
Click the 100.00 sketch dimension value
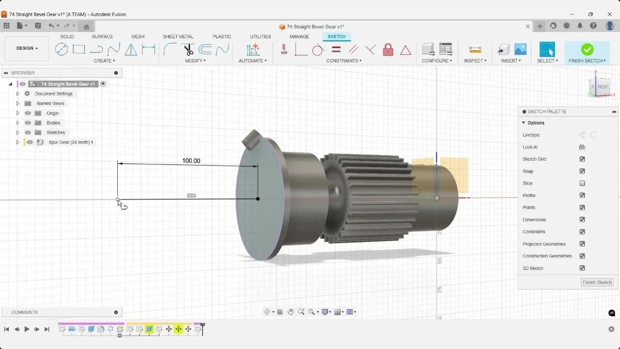coord(191,161)
